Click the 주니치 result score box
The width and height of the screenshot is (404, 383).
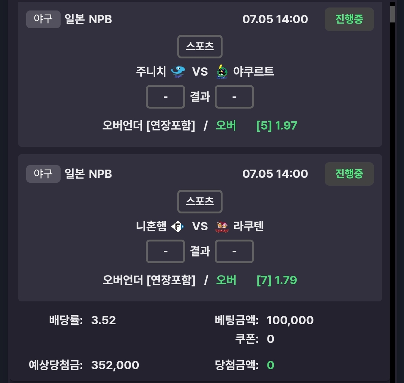tap(165, 97)
